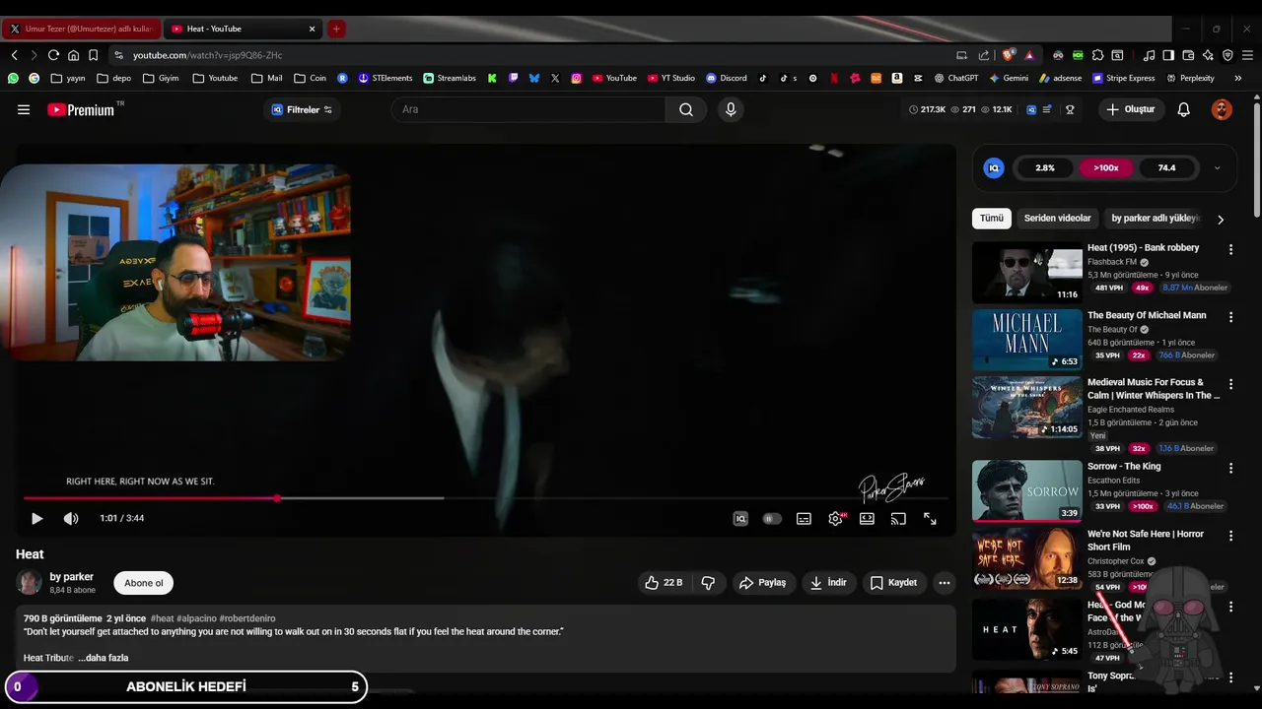Show next chips with right chevron
Screen dimensions: 1262x709
[1221, 220]
